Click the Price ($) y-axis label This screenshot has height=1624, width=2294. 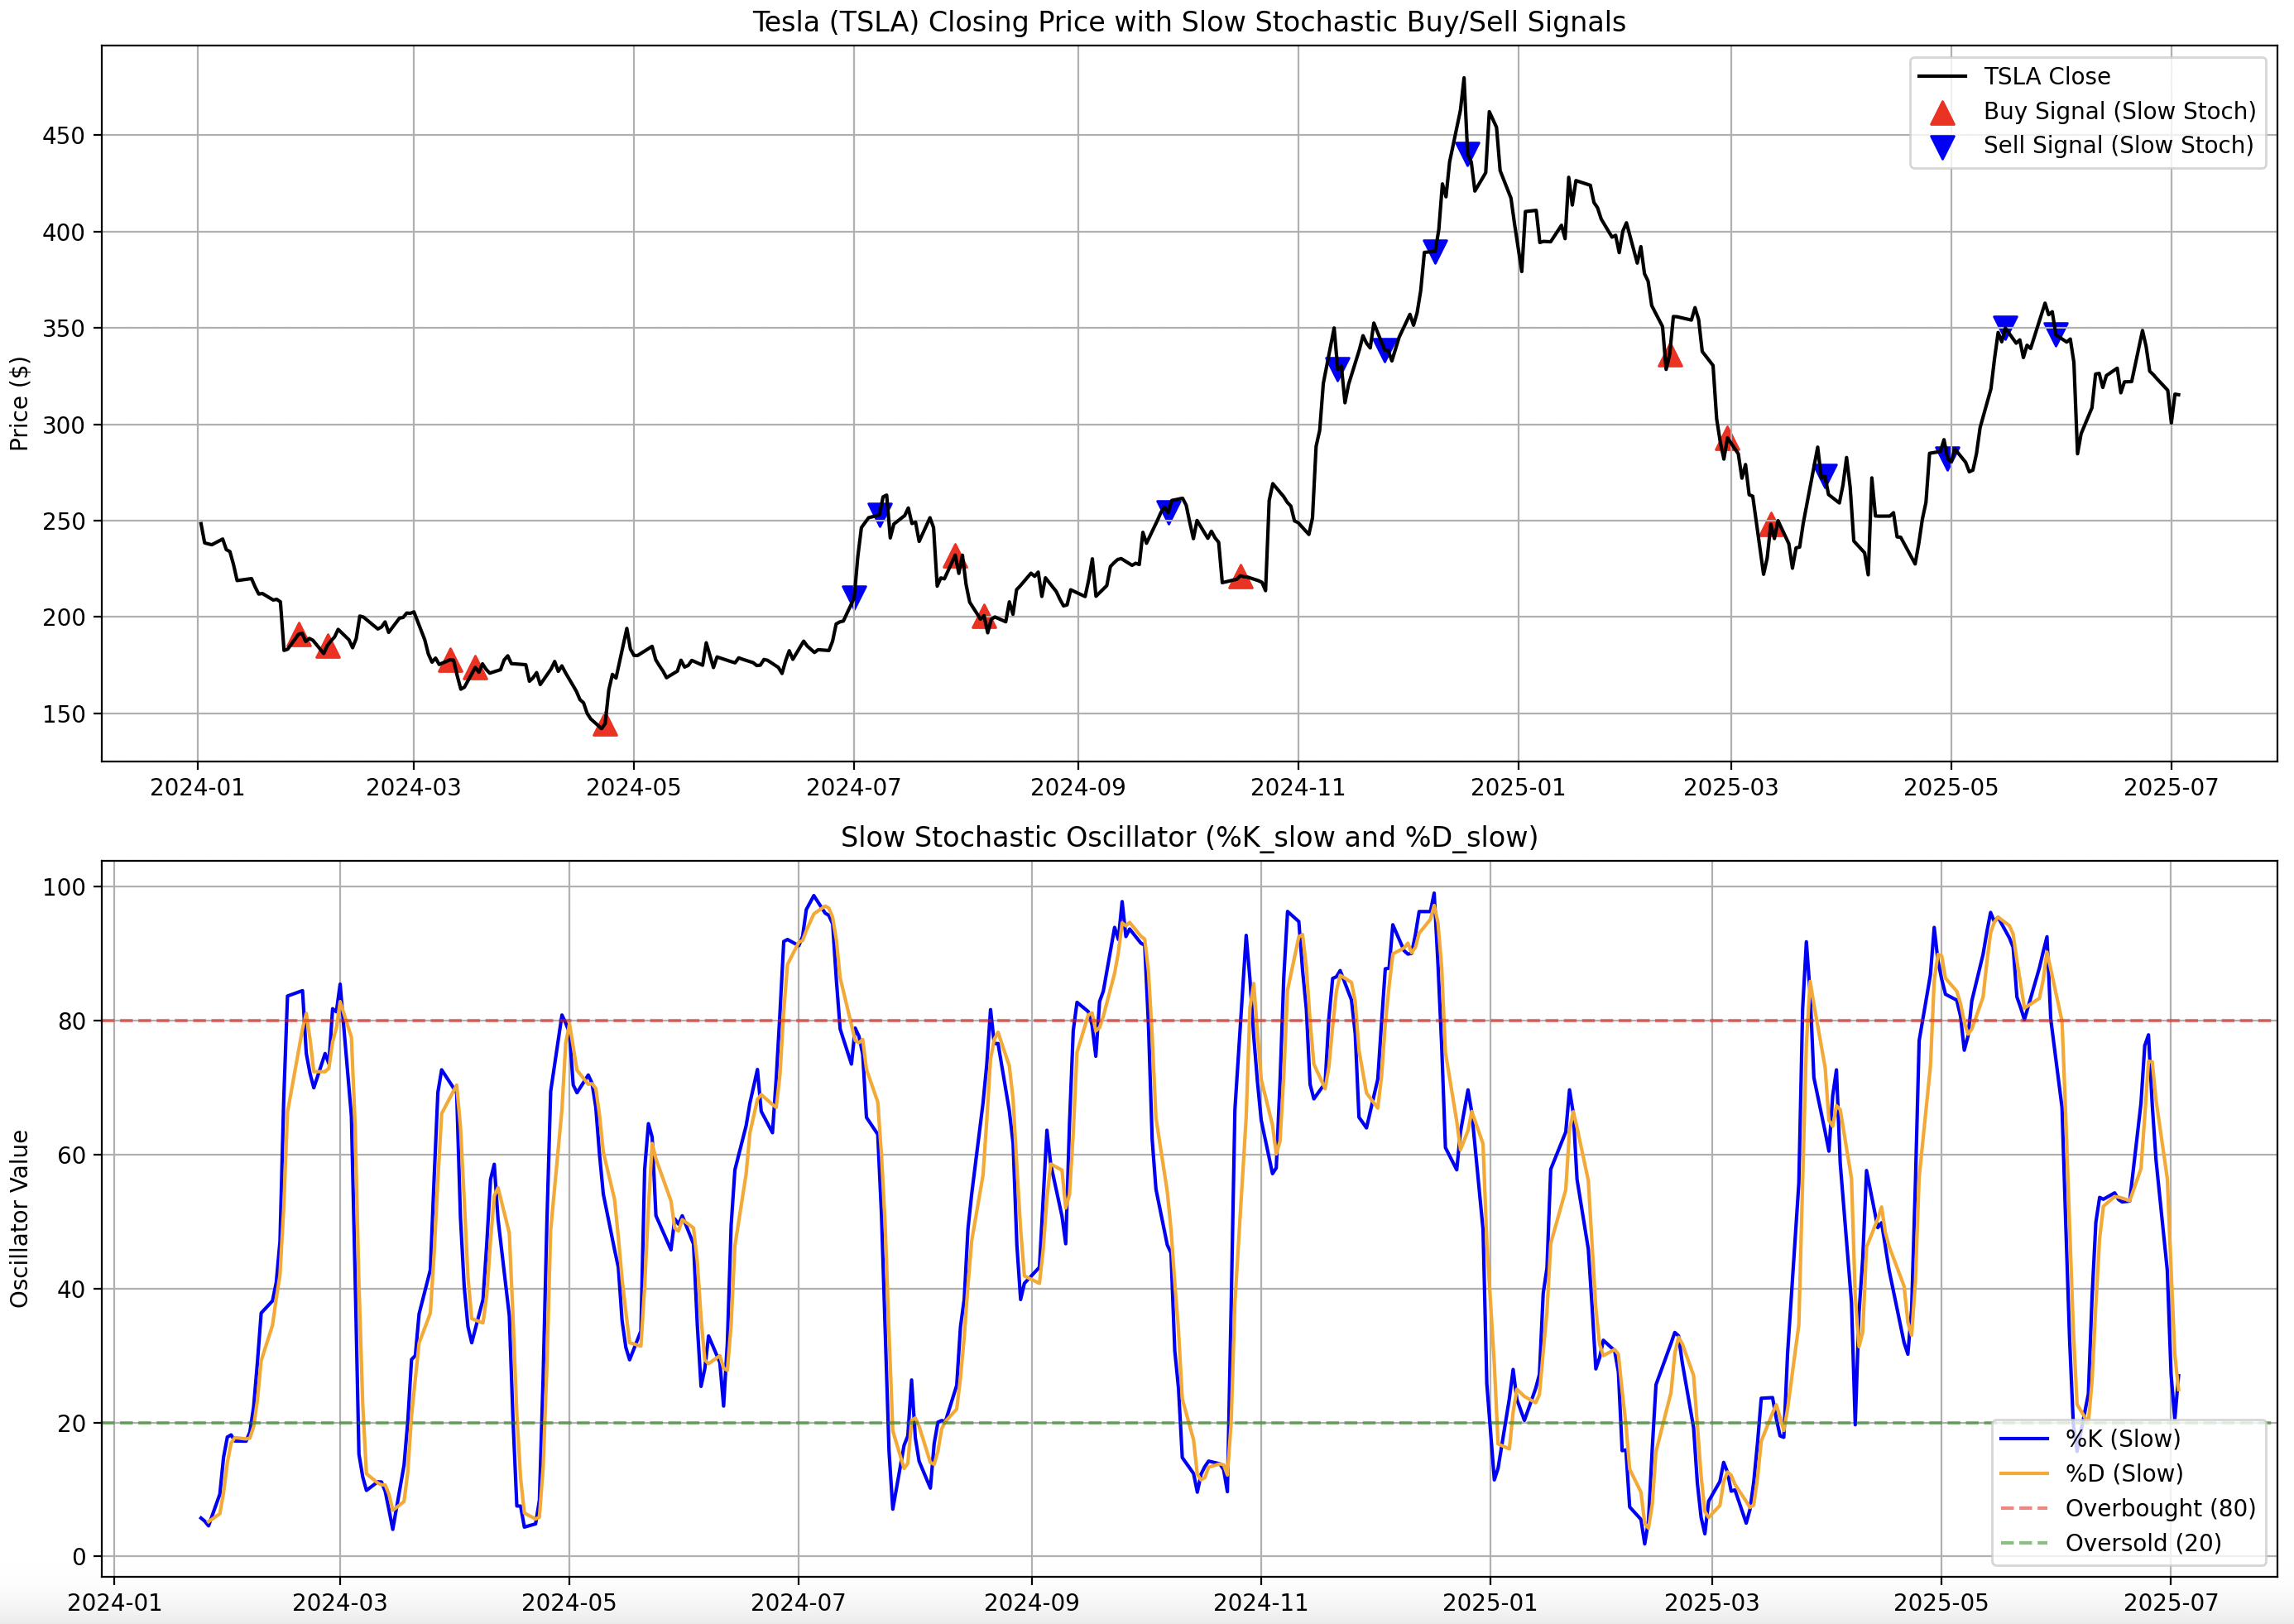tap(19, 403)
